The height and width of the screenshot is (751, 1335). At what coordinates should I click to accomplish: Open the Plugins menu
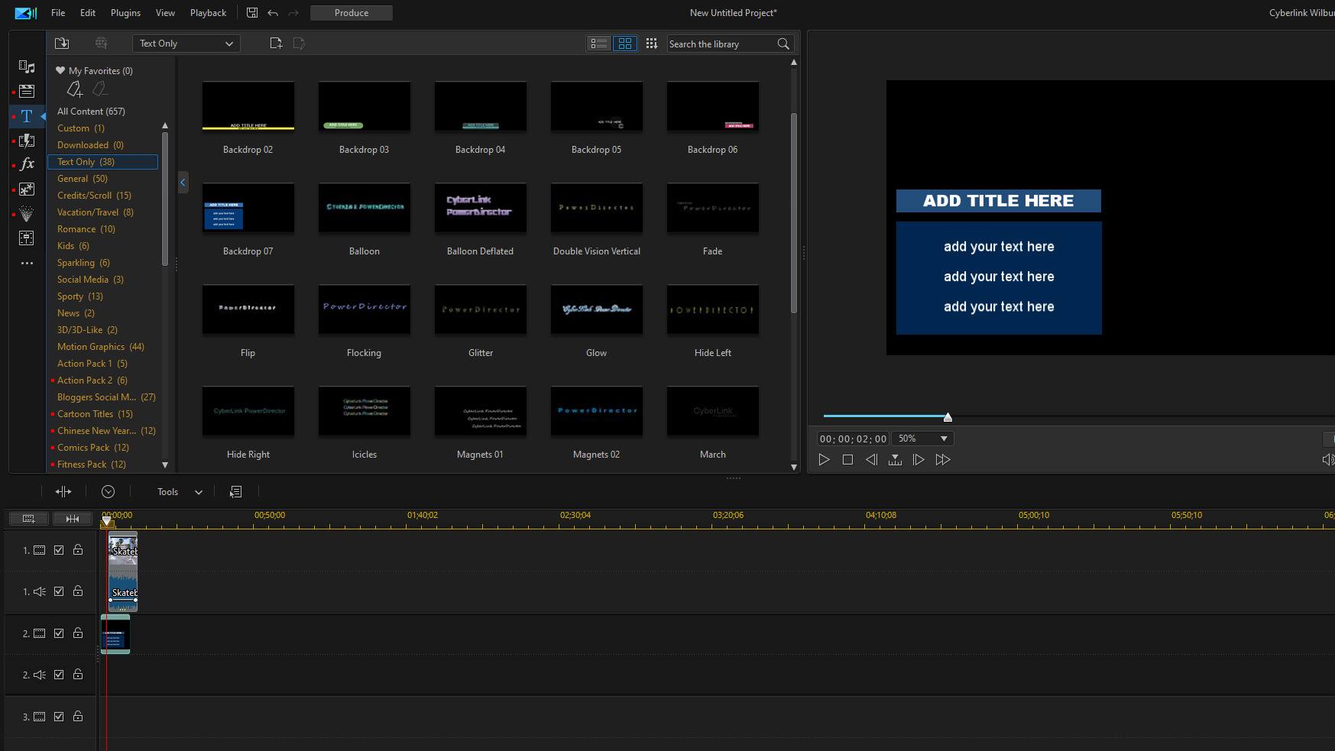click(125, 12)
